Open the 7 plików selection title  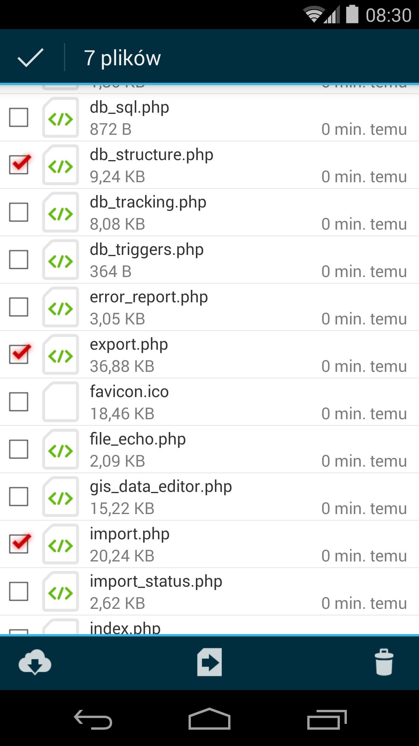pyautogui.click(x=122, y=58)
